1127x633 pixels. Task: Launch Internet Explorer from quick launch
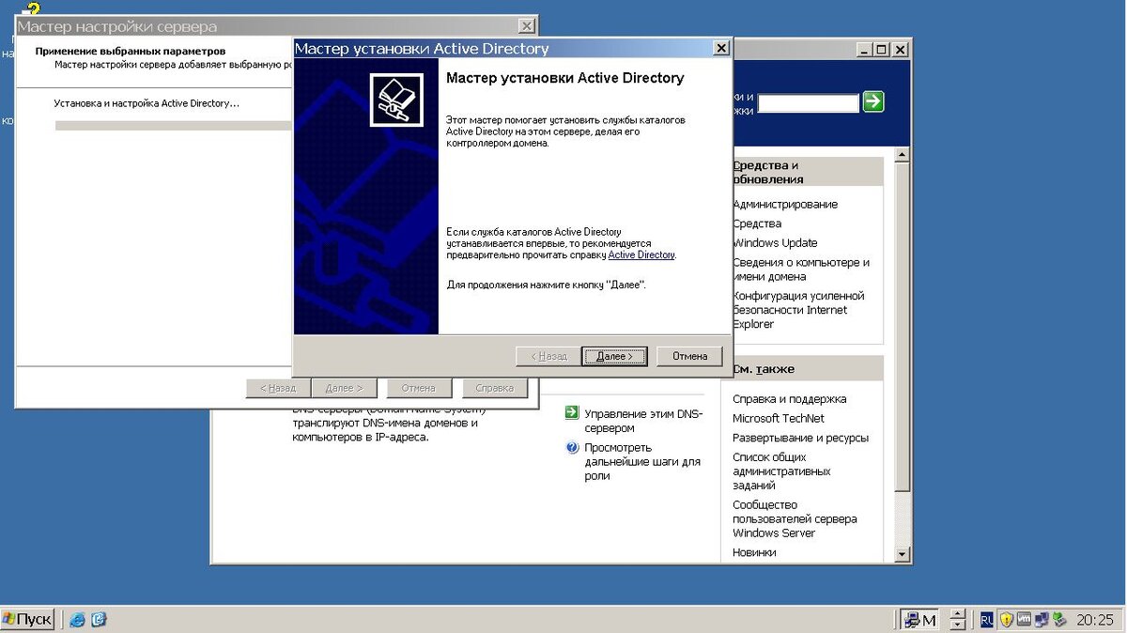click(77, 620)
